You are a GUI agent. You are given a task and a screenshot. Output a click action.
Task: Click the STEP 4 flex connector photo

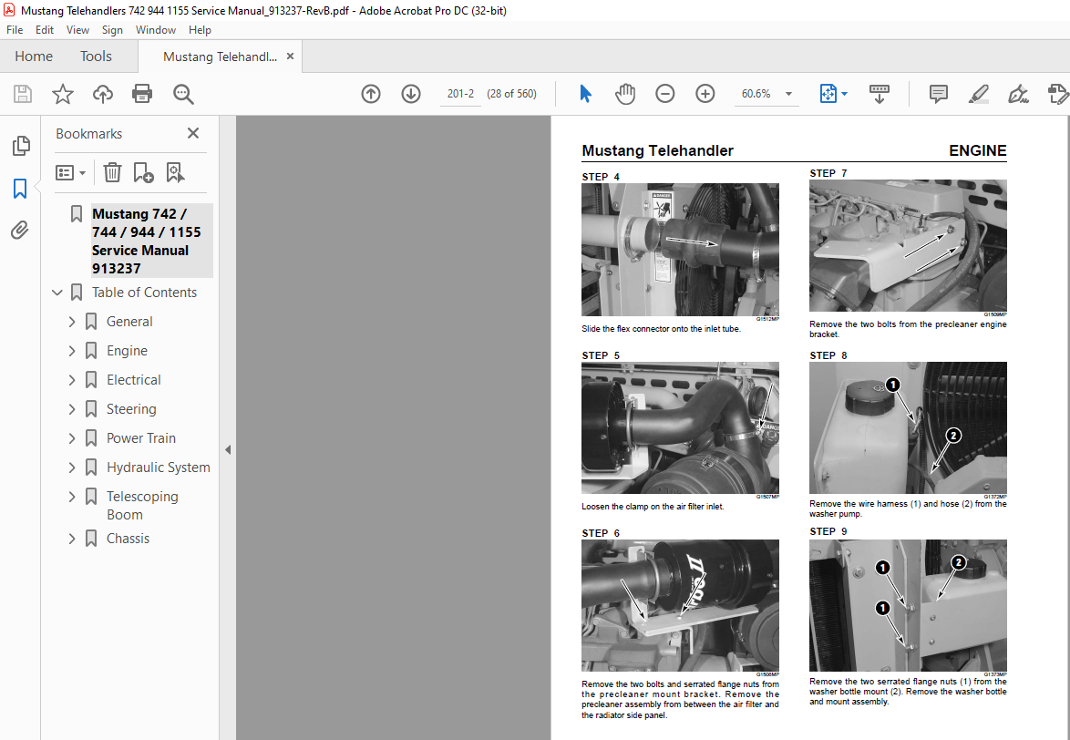pos(680,250)
